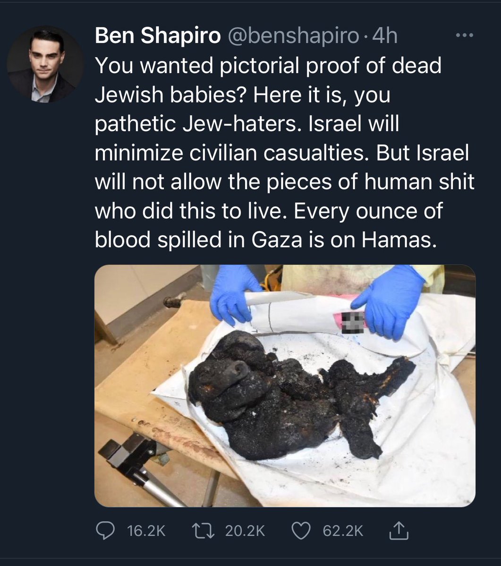The width and height of the screenshot is (501, 566).
Task: Click the tweet's last line mentioning Hamas
Action: point(263,240)
